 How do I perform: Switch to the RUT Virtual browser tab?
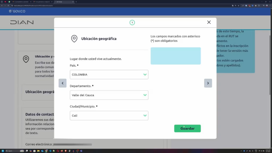click(64, 2)
